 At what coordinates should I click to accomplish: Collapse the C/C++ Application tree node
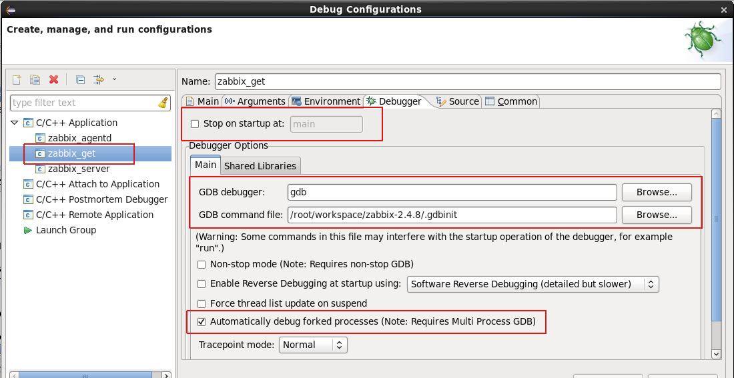pyautogui.click(x=15, y=123)
